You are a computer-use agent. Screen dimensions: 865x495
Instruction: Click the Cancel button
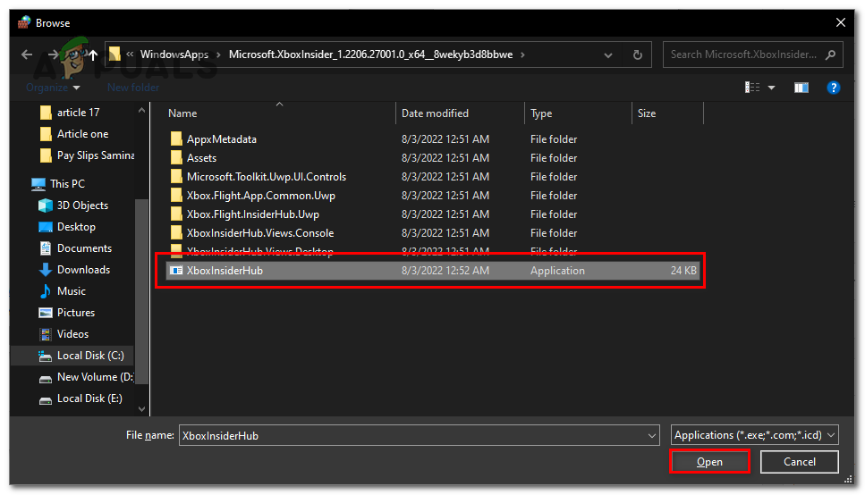click(x=799, y=462)
